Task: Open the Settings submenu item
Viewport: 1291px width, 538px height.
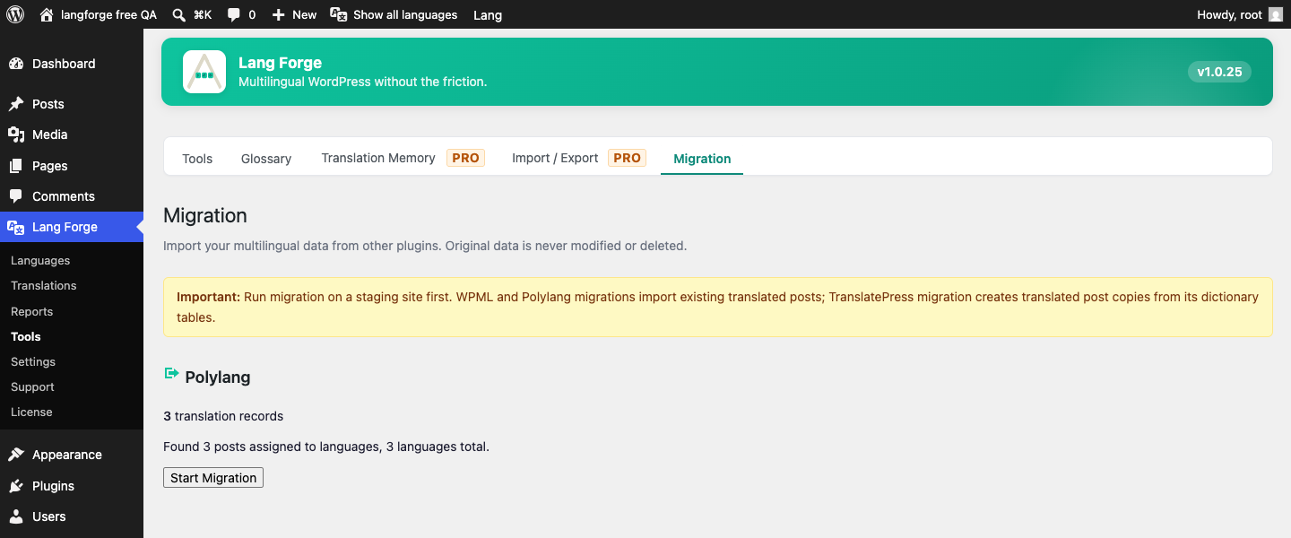Action: tap(33, 362)
